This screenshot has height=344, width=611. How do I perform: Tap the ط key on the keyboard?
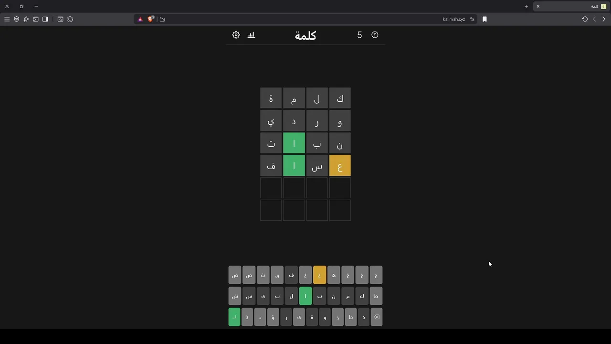tap(376, 296)
